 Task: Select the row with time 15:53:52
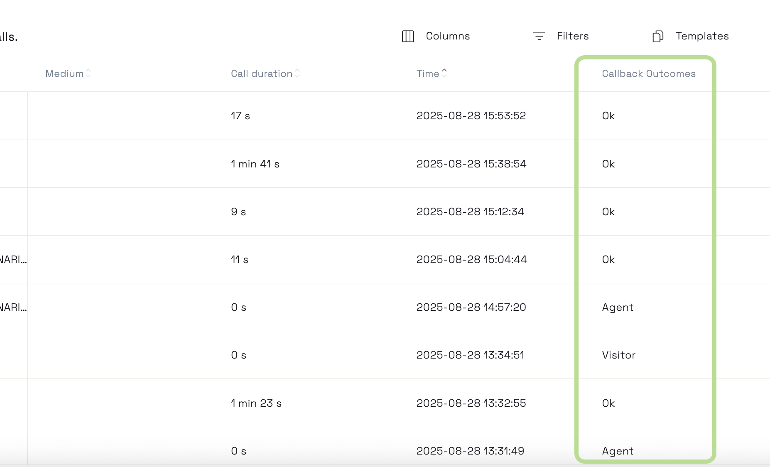click(x=385, y=116)
